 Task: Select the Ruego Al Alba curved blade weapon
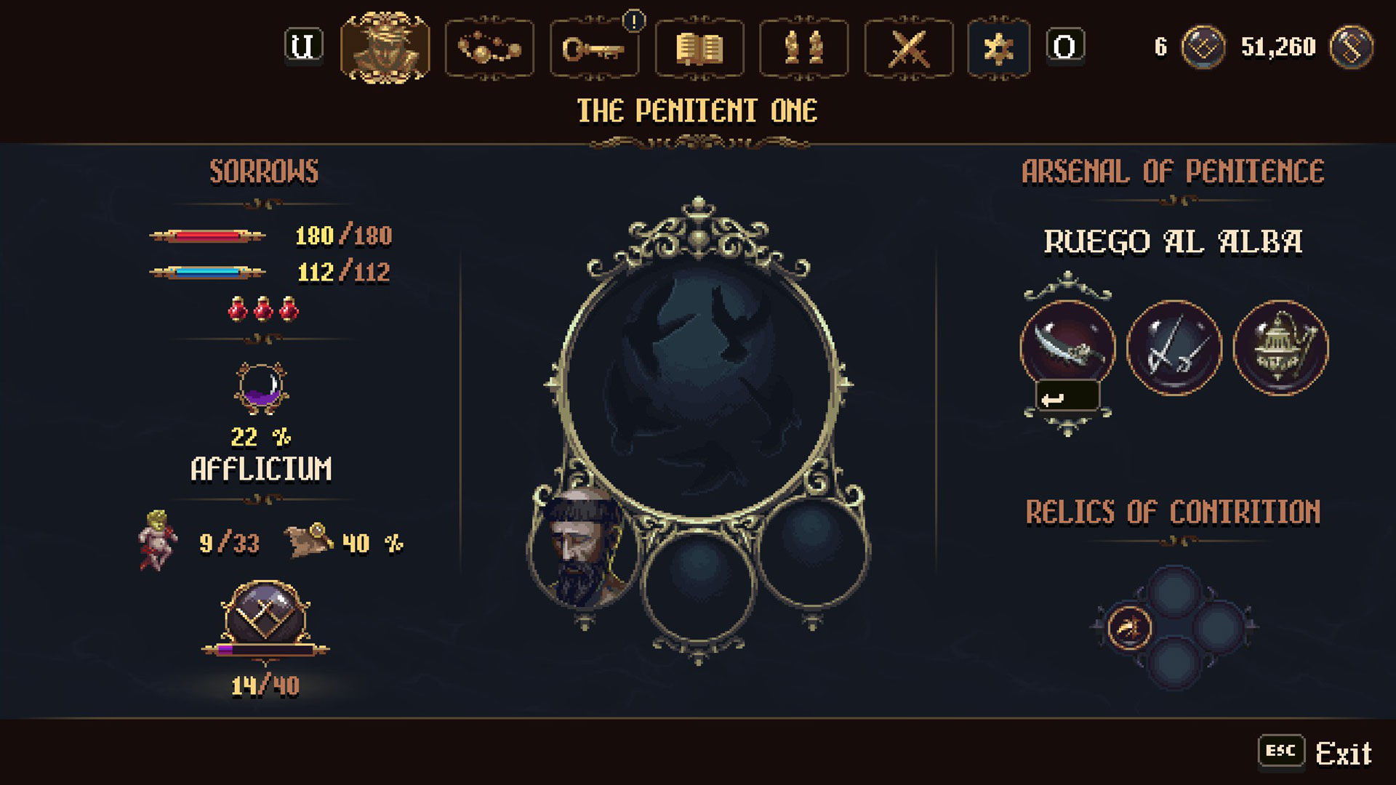pos(1067,347)
